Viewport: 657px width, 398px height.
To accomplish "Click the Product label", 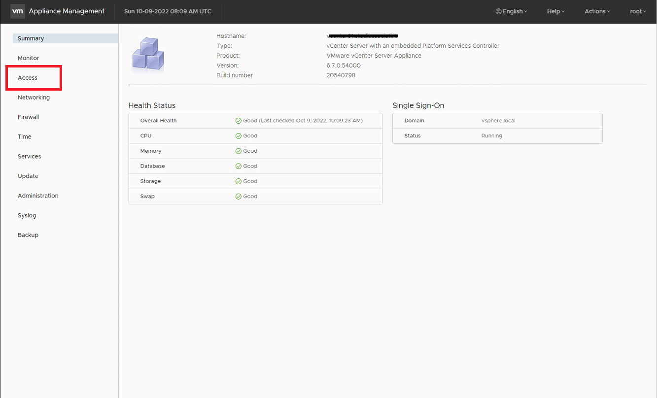I will click(x=228, y=56).
